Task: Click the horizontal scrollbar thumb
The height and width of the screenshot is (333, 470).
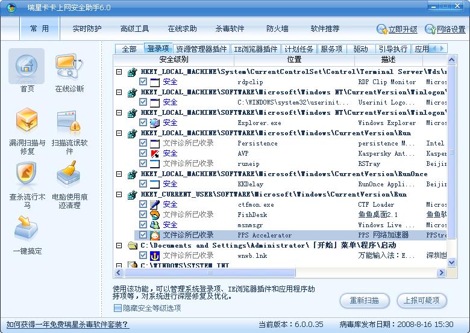Action: pos(210,273)
